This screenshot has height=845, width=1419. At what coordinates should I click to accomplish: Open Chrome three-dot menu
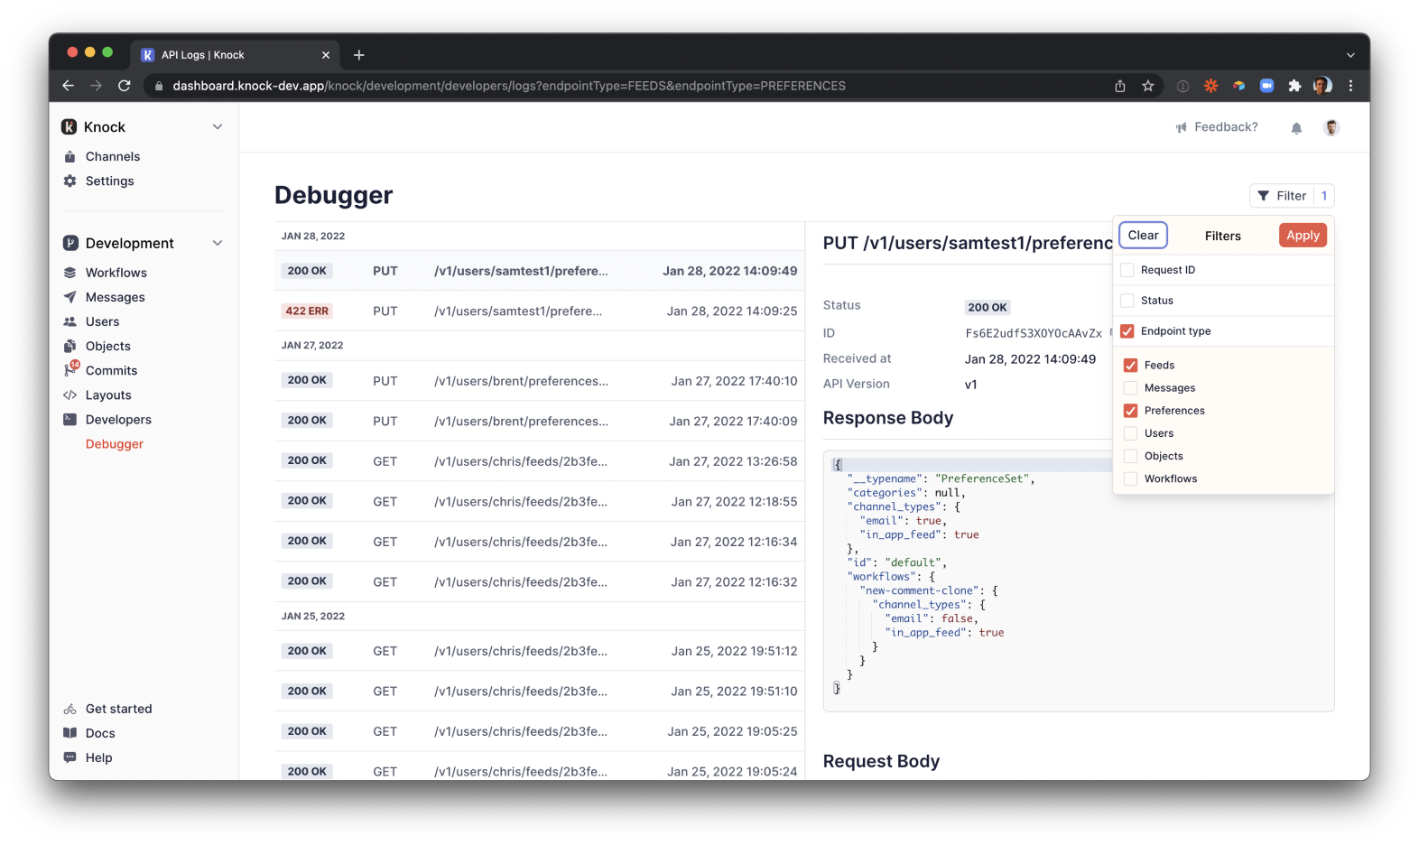coord(1350,86)
